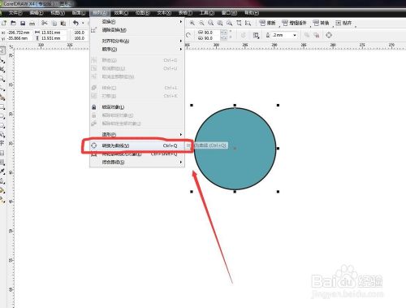Viewport: 406px width, 308px height.
Task: Click the 增强插件 toolbar button
Action: (294, 24)
